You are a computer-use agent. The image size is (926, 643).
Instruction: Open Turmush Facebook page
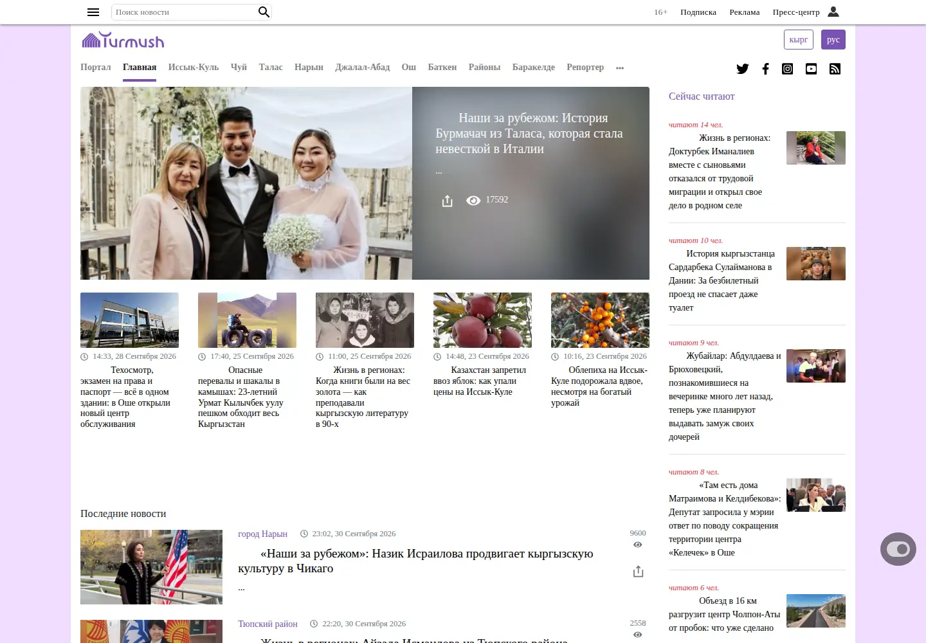tap(765, 69)
